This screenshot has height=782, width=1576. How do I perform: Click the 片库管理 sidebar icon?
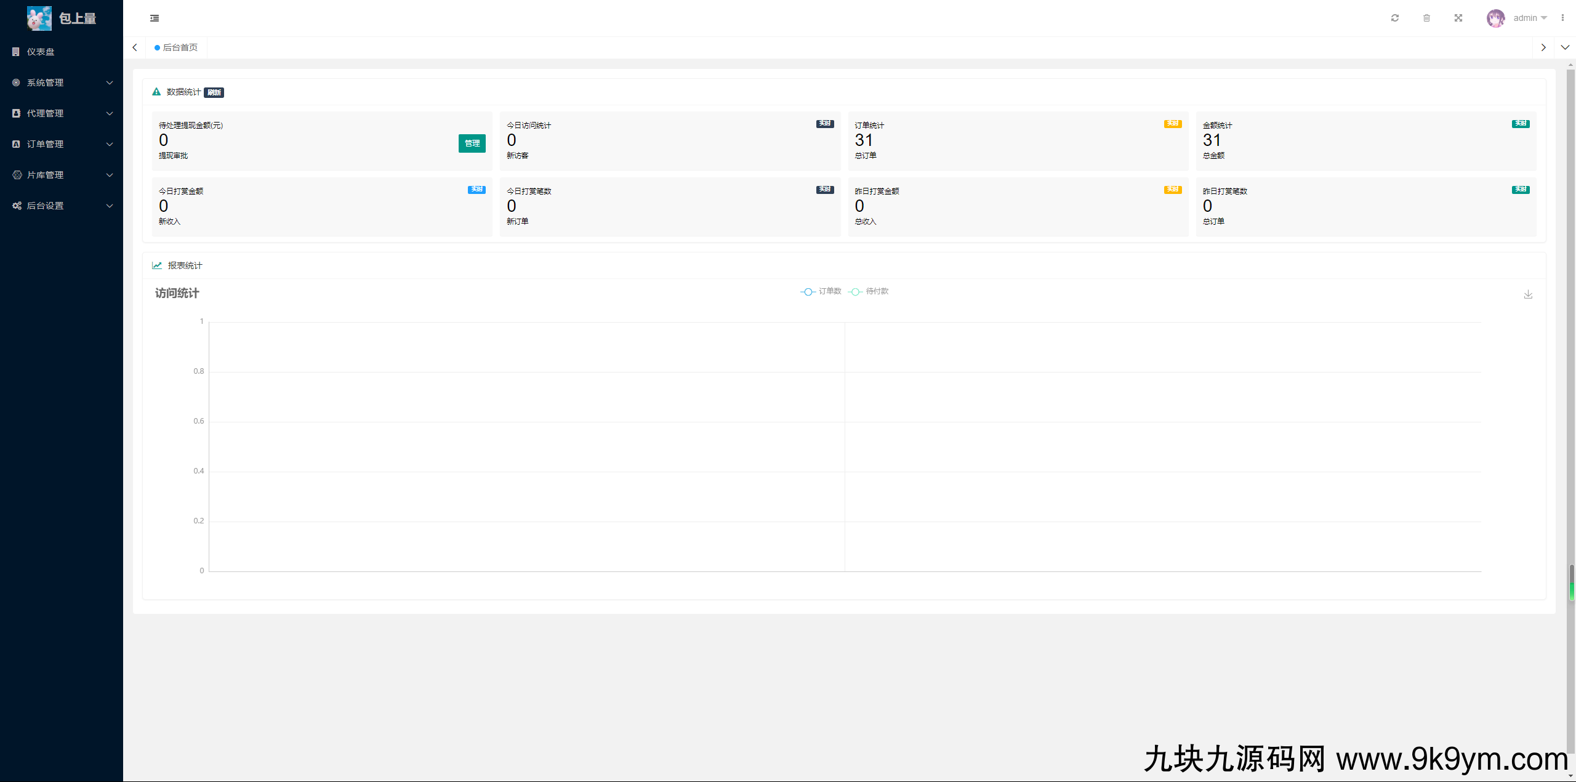[x=17, y=175]
